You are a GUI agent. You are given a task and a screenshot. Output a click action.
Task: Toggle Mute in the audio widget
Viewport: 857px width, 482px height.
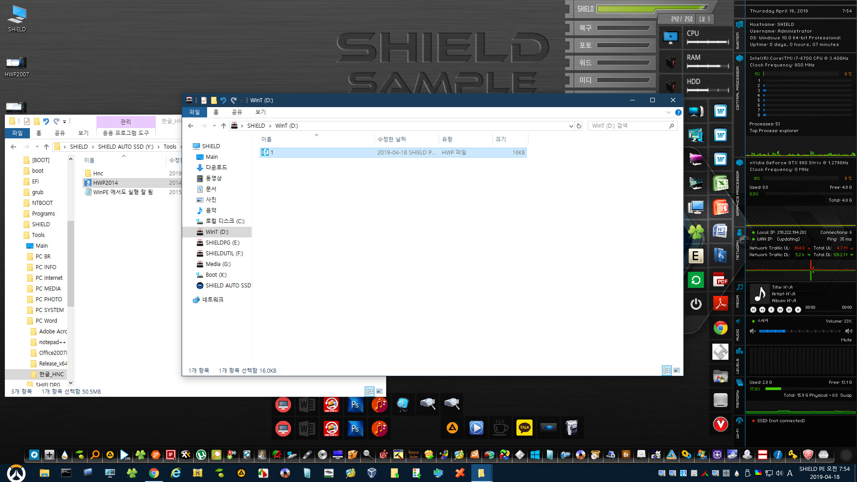click(x=846, y=340)
